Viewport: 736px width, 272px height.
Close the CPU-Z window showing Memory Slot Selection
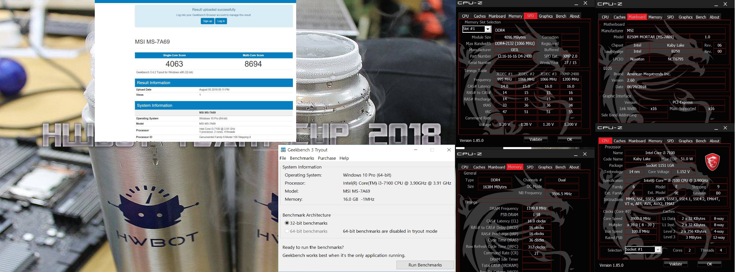point(585,3)
